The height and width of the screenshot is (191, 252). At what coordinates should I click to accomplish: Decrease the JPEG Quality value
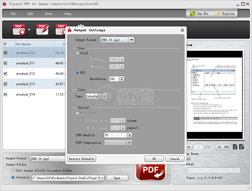coord(130,136)
